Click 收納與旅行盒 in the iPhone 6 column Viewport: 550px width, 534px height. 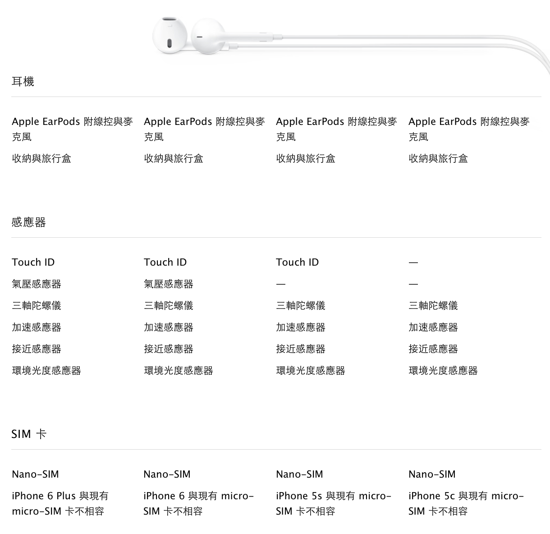pos(174,159)
